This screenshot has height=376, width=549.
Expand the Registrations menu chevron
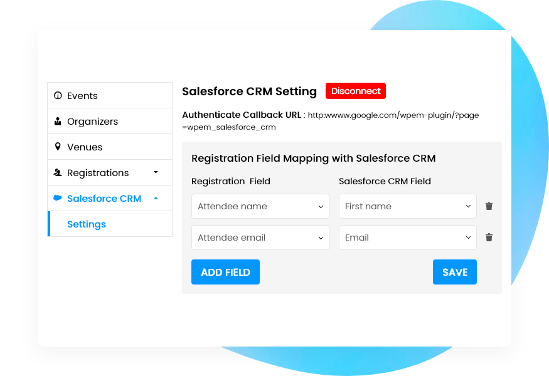click(x=156, y=172)
